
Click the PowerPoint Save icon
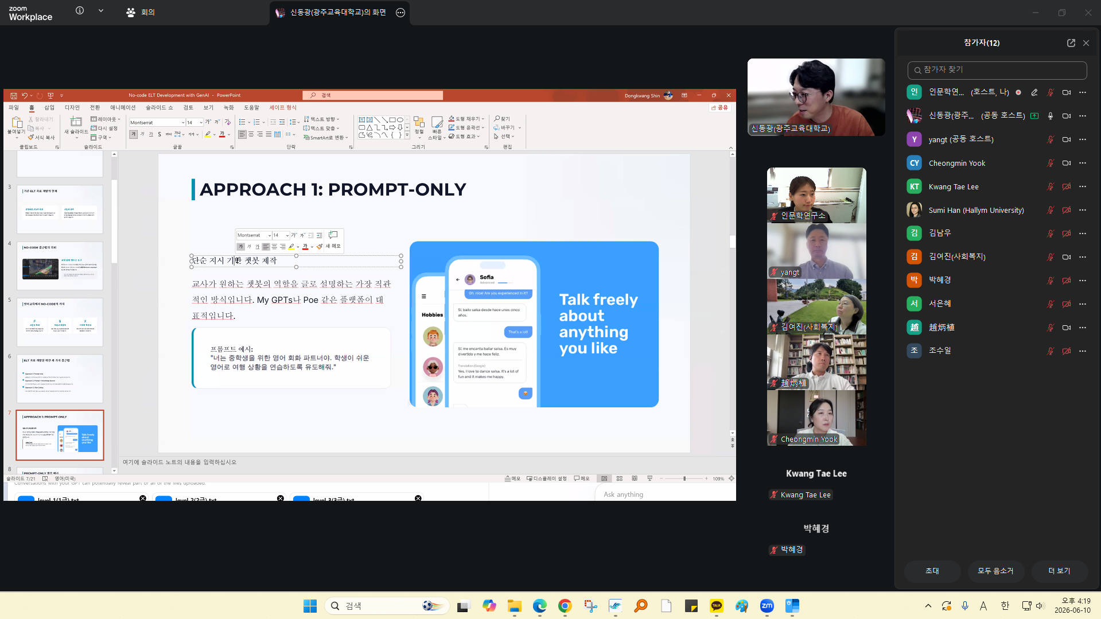click(x=14, y=96)
